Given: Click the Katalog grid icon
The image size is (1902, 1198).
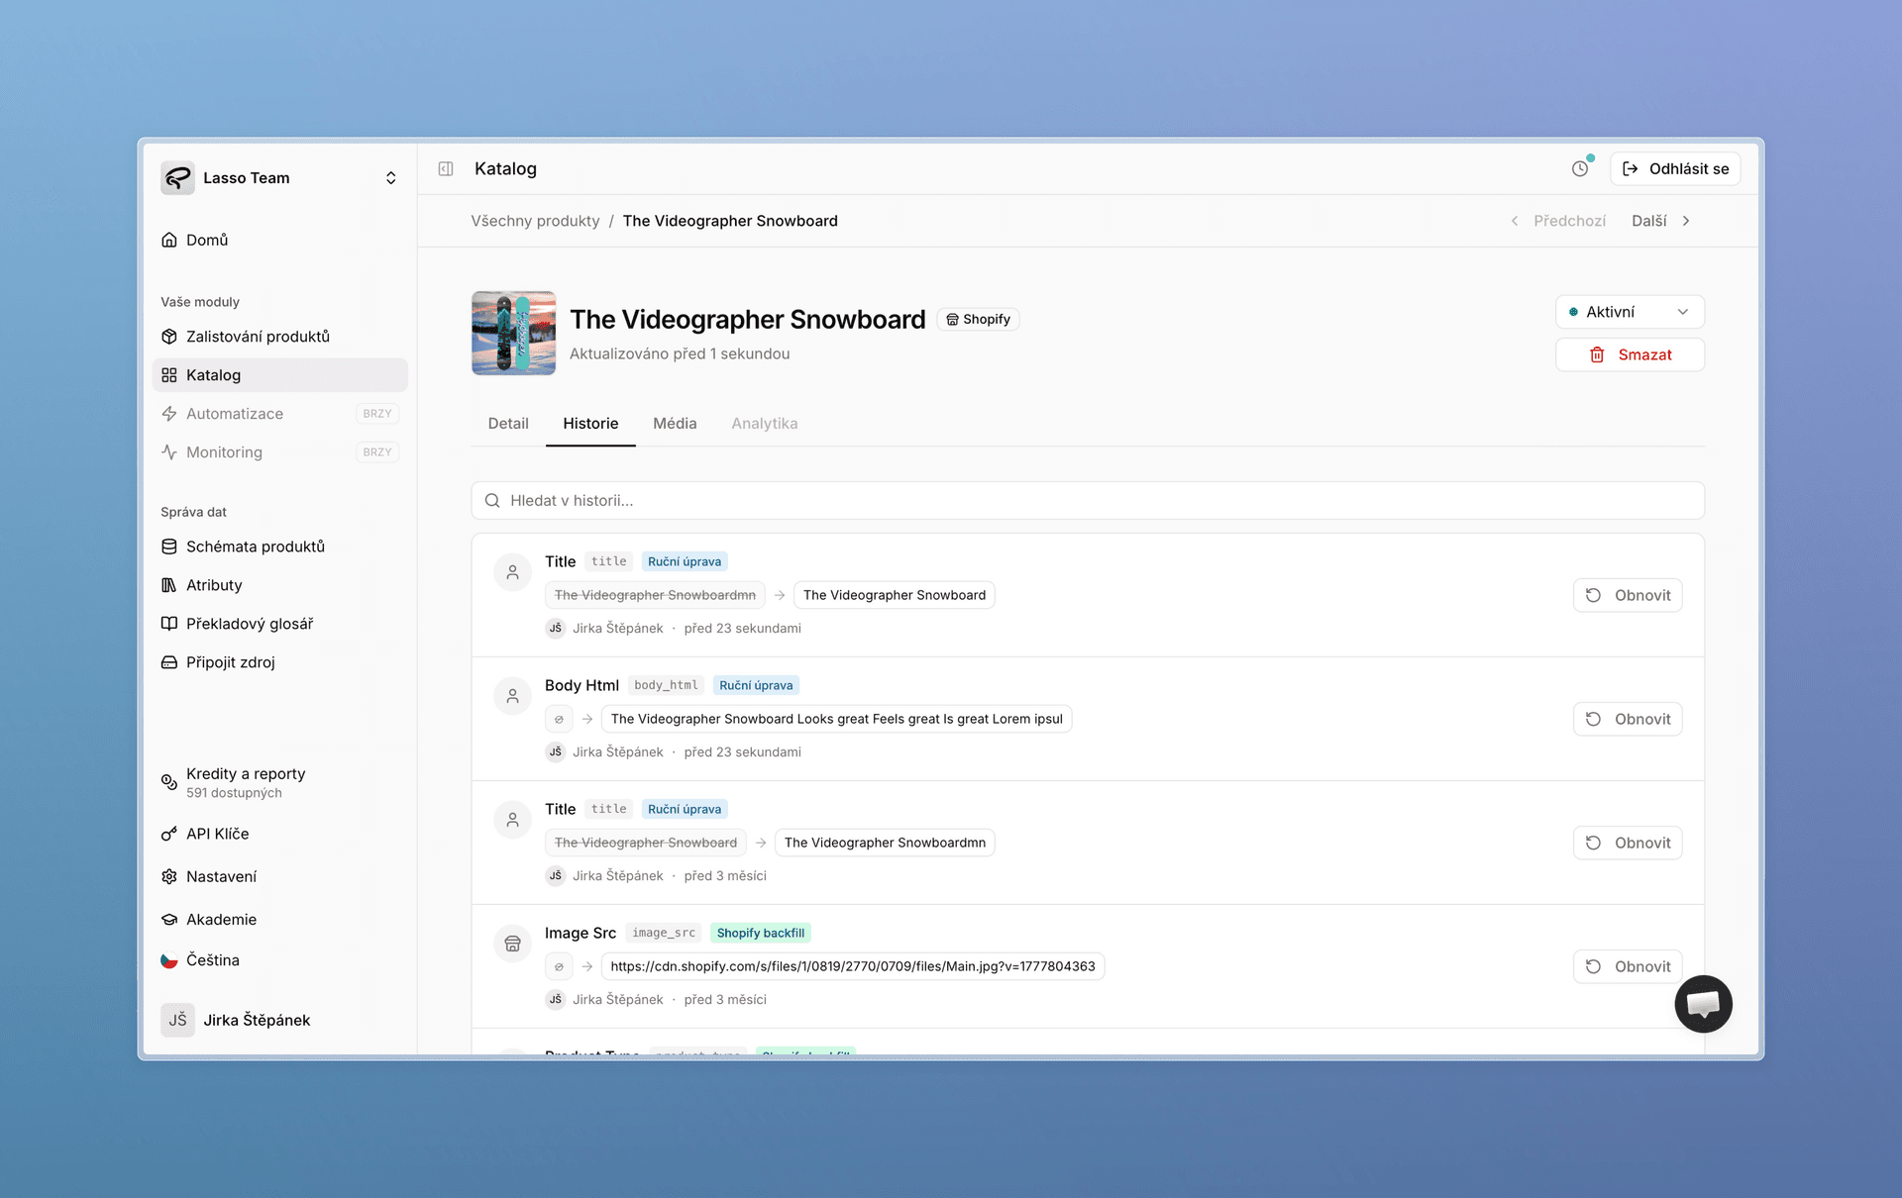Looking at the screenshot, I should point(169,375).
